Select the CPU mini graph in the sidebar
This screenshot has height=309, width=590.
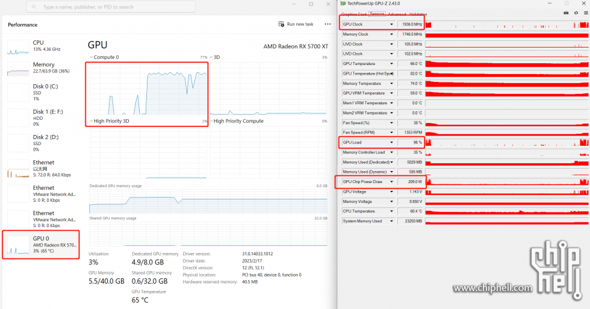point(18,47)
